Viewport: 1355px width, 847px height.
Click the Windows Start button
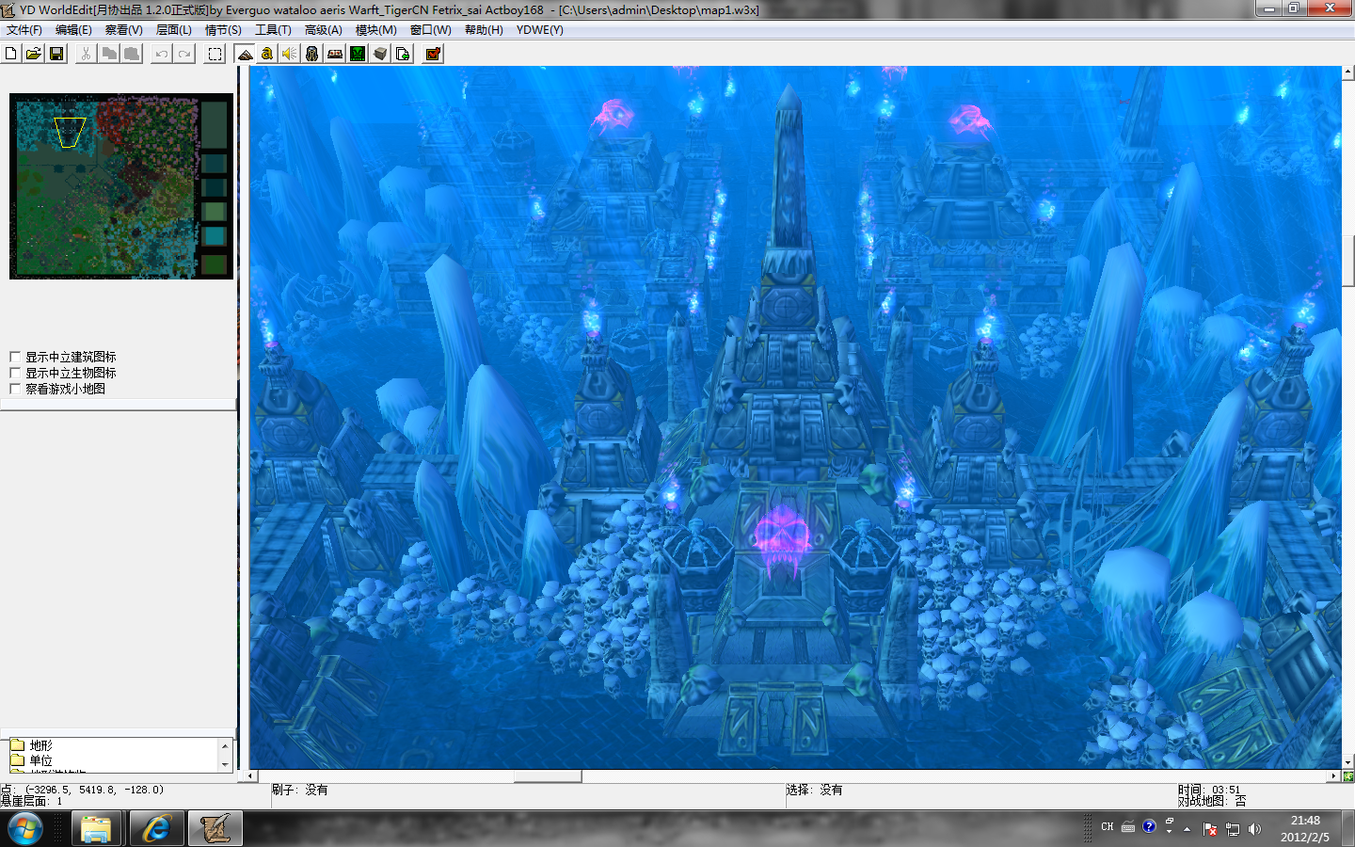click(25, 829)
